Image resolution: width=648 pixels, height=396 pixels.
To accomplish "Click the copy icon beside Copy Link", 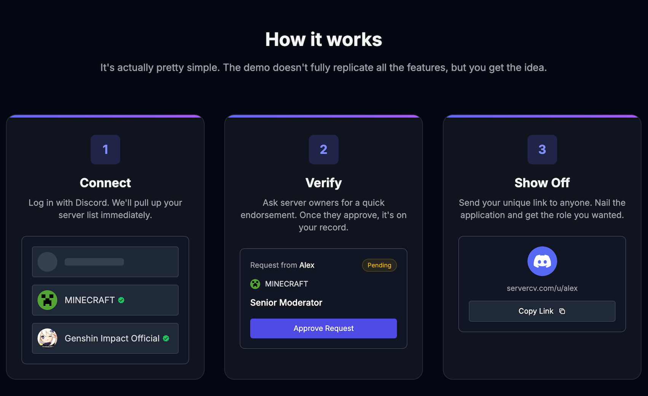I will (x=562, y=311).
